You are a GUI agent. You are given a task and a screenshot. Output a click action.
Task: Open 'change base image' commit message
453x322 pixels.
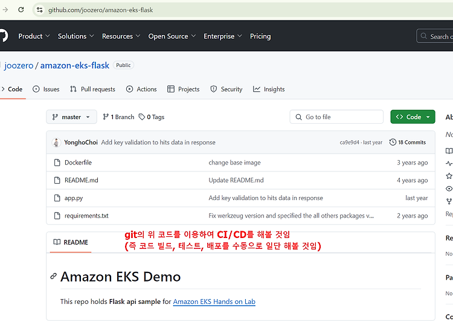pyautogui.click(x=234, y=163)
